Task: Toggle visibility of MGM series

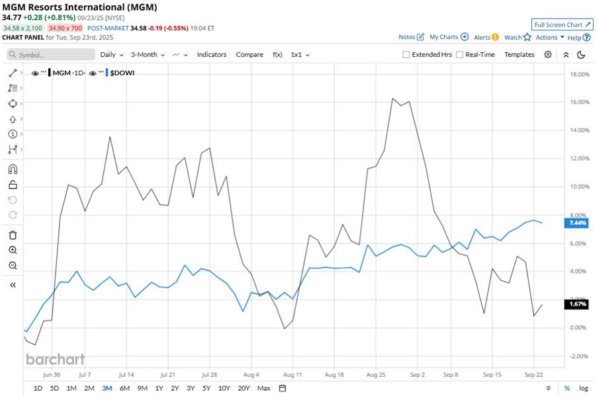Action: (35, 73)
